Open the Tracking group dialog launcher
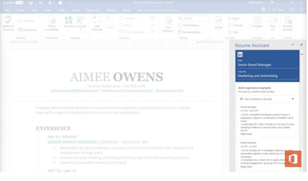308x181 pixels. tap(208, 38)
